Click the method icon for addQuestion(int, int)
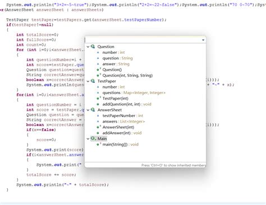Image resolution: width=266 pixels, height=205 pixels. click(x=98, y=104)
